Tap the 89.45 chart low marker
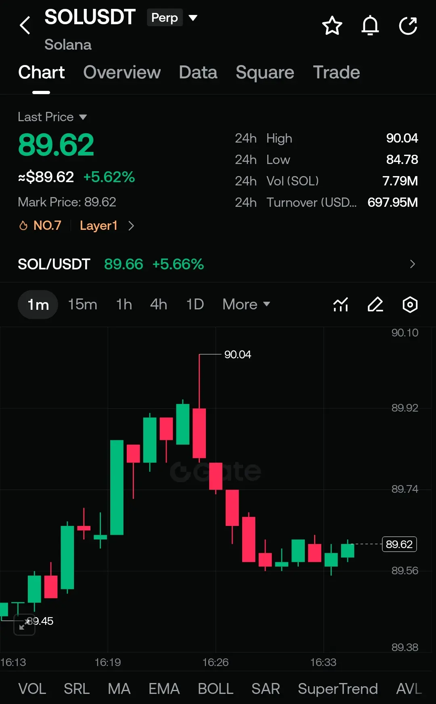This screenshot has height=704, width=436. [40, 621]
